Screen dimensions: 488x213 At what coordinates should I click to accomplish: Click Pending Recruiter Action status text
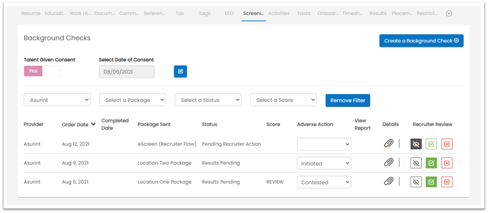(231, 144)
